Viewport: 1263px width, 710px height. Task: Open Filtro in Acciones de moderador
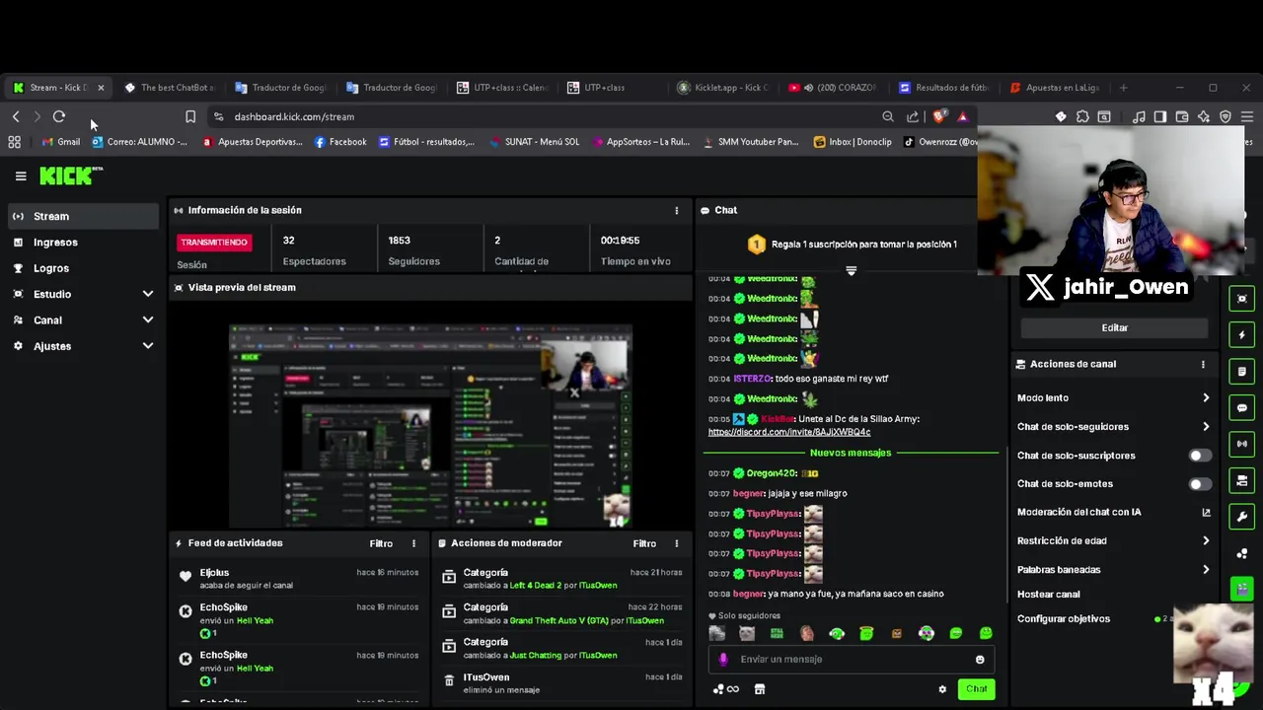(x=644, y=543)
